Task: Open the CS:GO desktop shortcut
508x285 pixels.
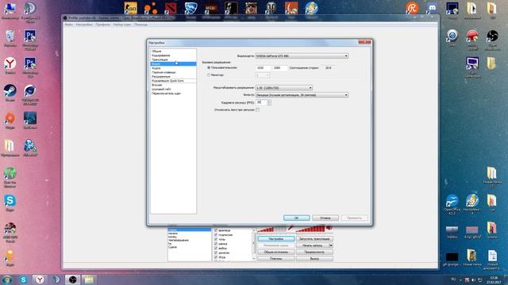Action: (130, 8)
